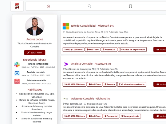Click the Remoto tag
Viewport: 166px width, 124px height.
pos(110,85)
